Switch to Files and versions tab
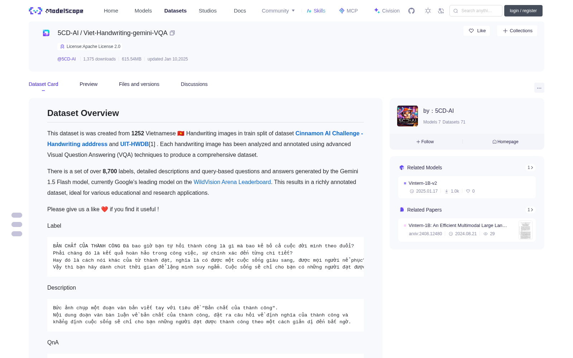 pos(139,84)
